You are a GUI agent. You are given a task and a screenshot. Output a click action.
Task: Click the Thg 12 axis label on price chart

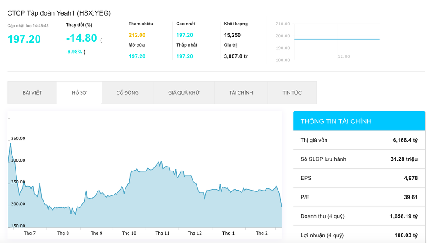195,233
